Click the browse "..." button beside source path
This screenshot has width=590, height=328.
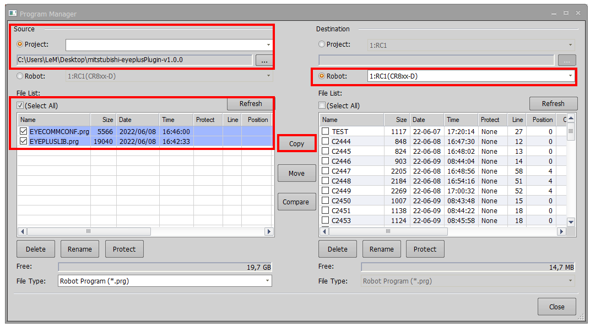pos(263,60)
